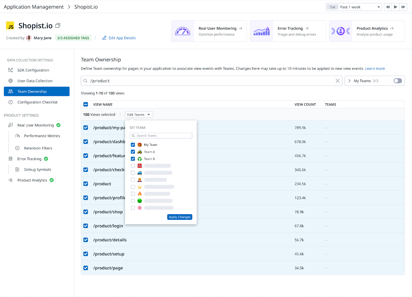The image size is (412, 297).
Task: Follow the Learn more link
Action: click(x=375, y=69)
